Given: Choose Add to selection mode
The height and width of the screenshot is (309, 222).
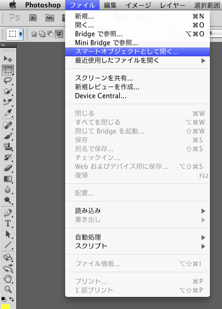Looking at the screenshot, I should [42, 34].
